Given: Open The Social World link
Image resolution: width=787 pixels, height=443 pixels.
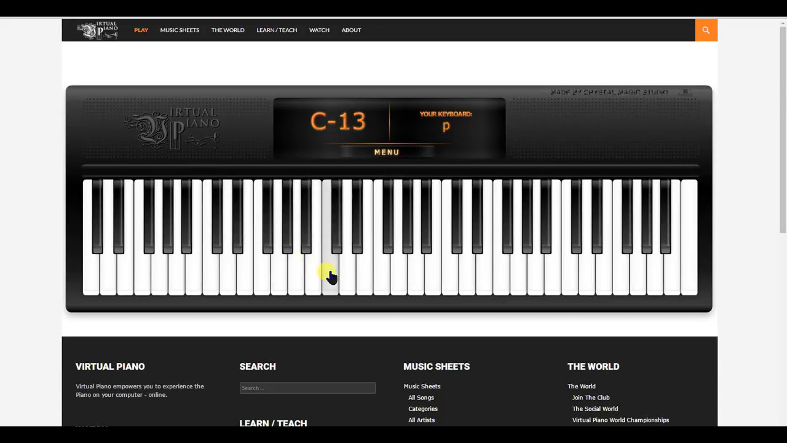Looking at the screenshot, I should [595, 409].
